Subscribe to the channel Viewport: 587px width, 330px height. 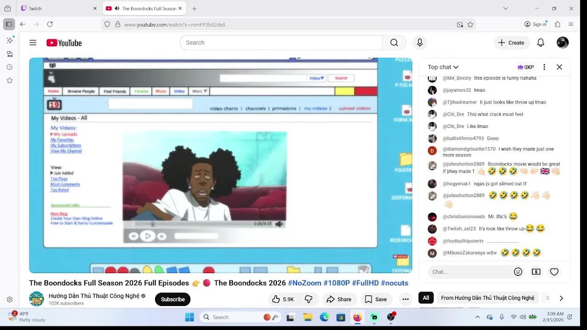pos(173,299)
